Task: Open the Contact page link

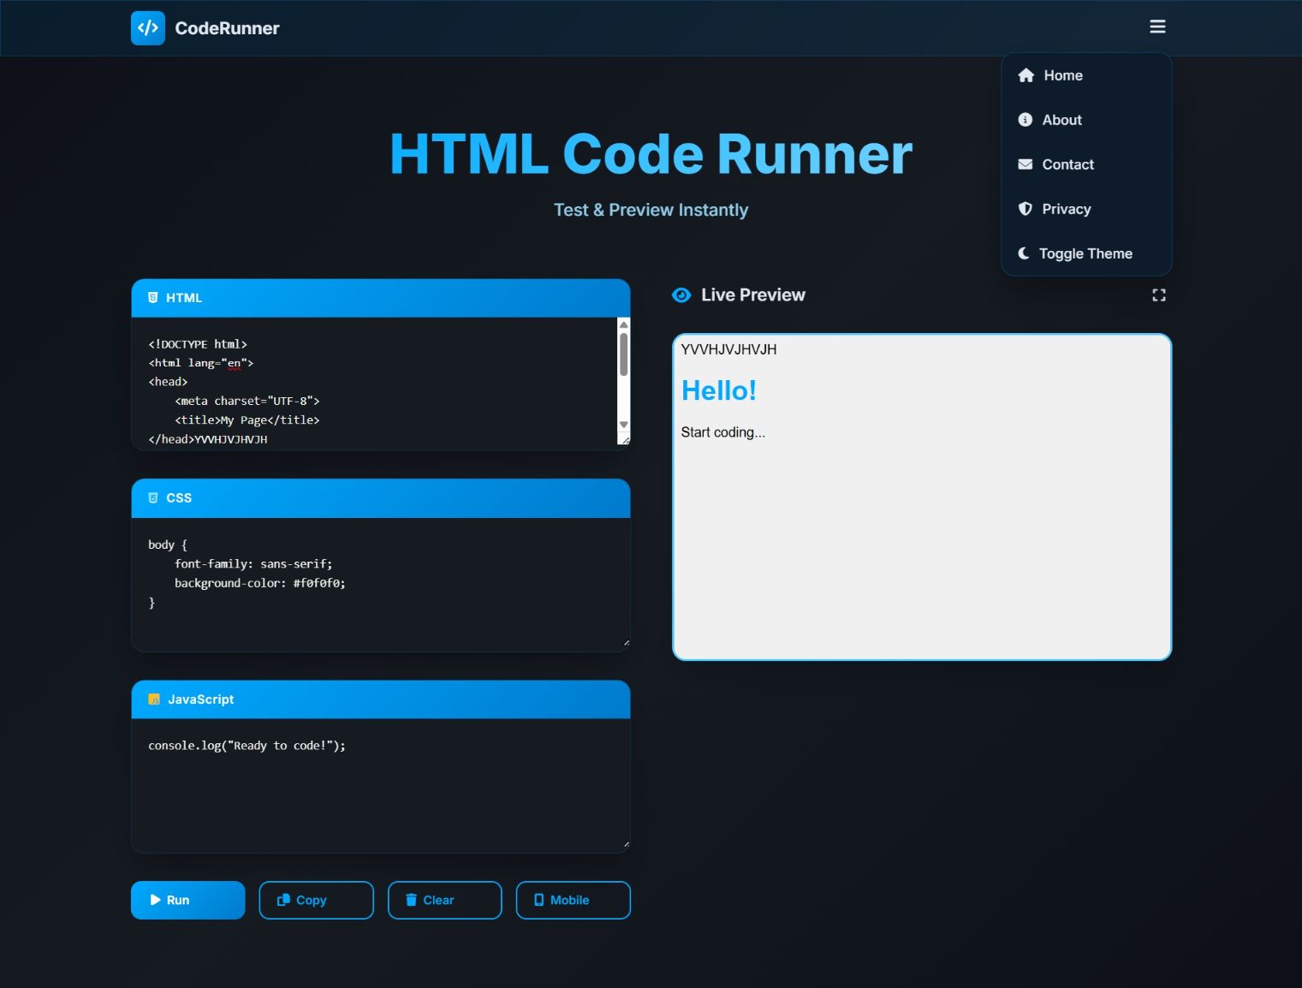Action: [1067, 164]
